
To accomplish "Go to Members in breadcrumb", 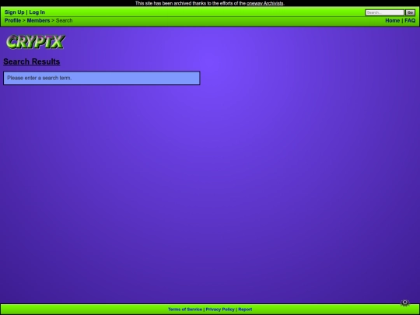I will (x=38, y=21).
